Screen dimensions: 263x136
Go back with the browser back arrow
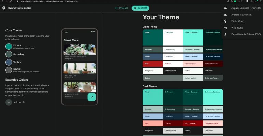coord(2,1)
